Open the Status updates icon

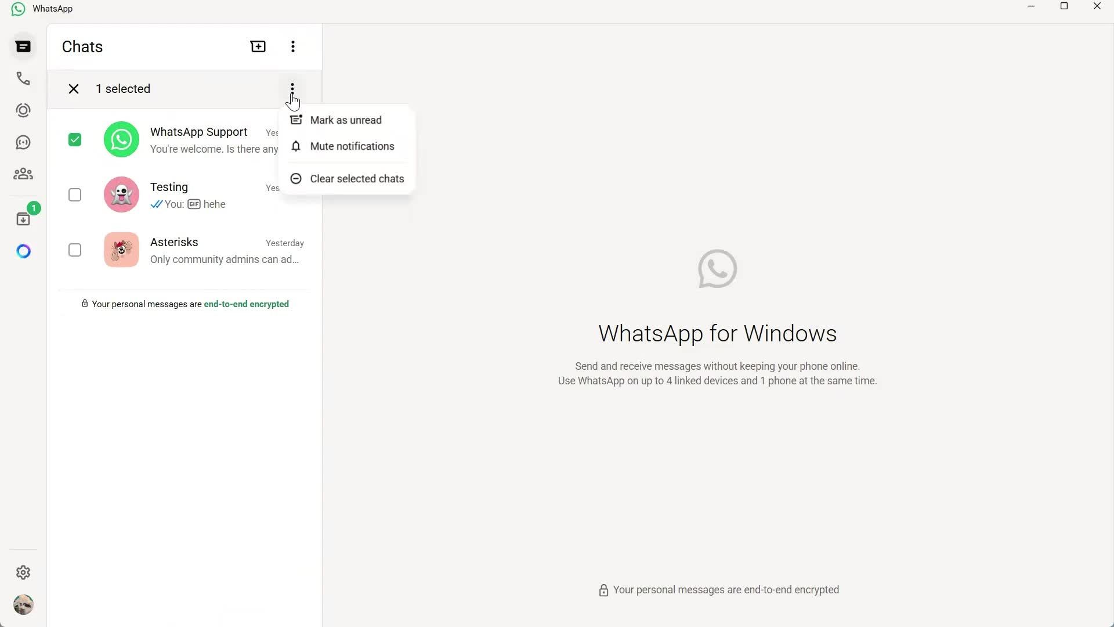[23, 110]
